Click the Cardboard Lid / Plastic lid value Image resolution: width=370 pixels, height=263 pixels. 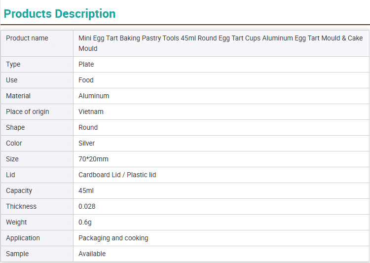(x=117, y=175)
